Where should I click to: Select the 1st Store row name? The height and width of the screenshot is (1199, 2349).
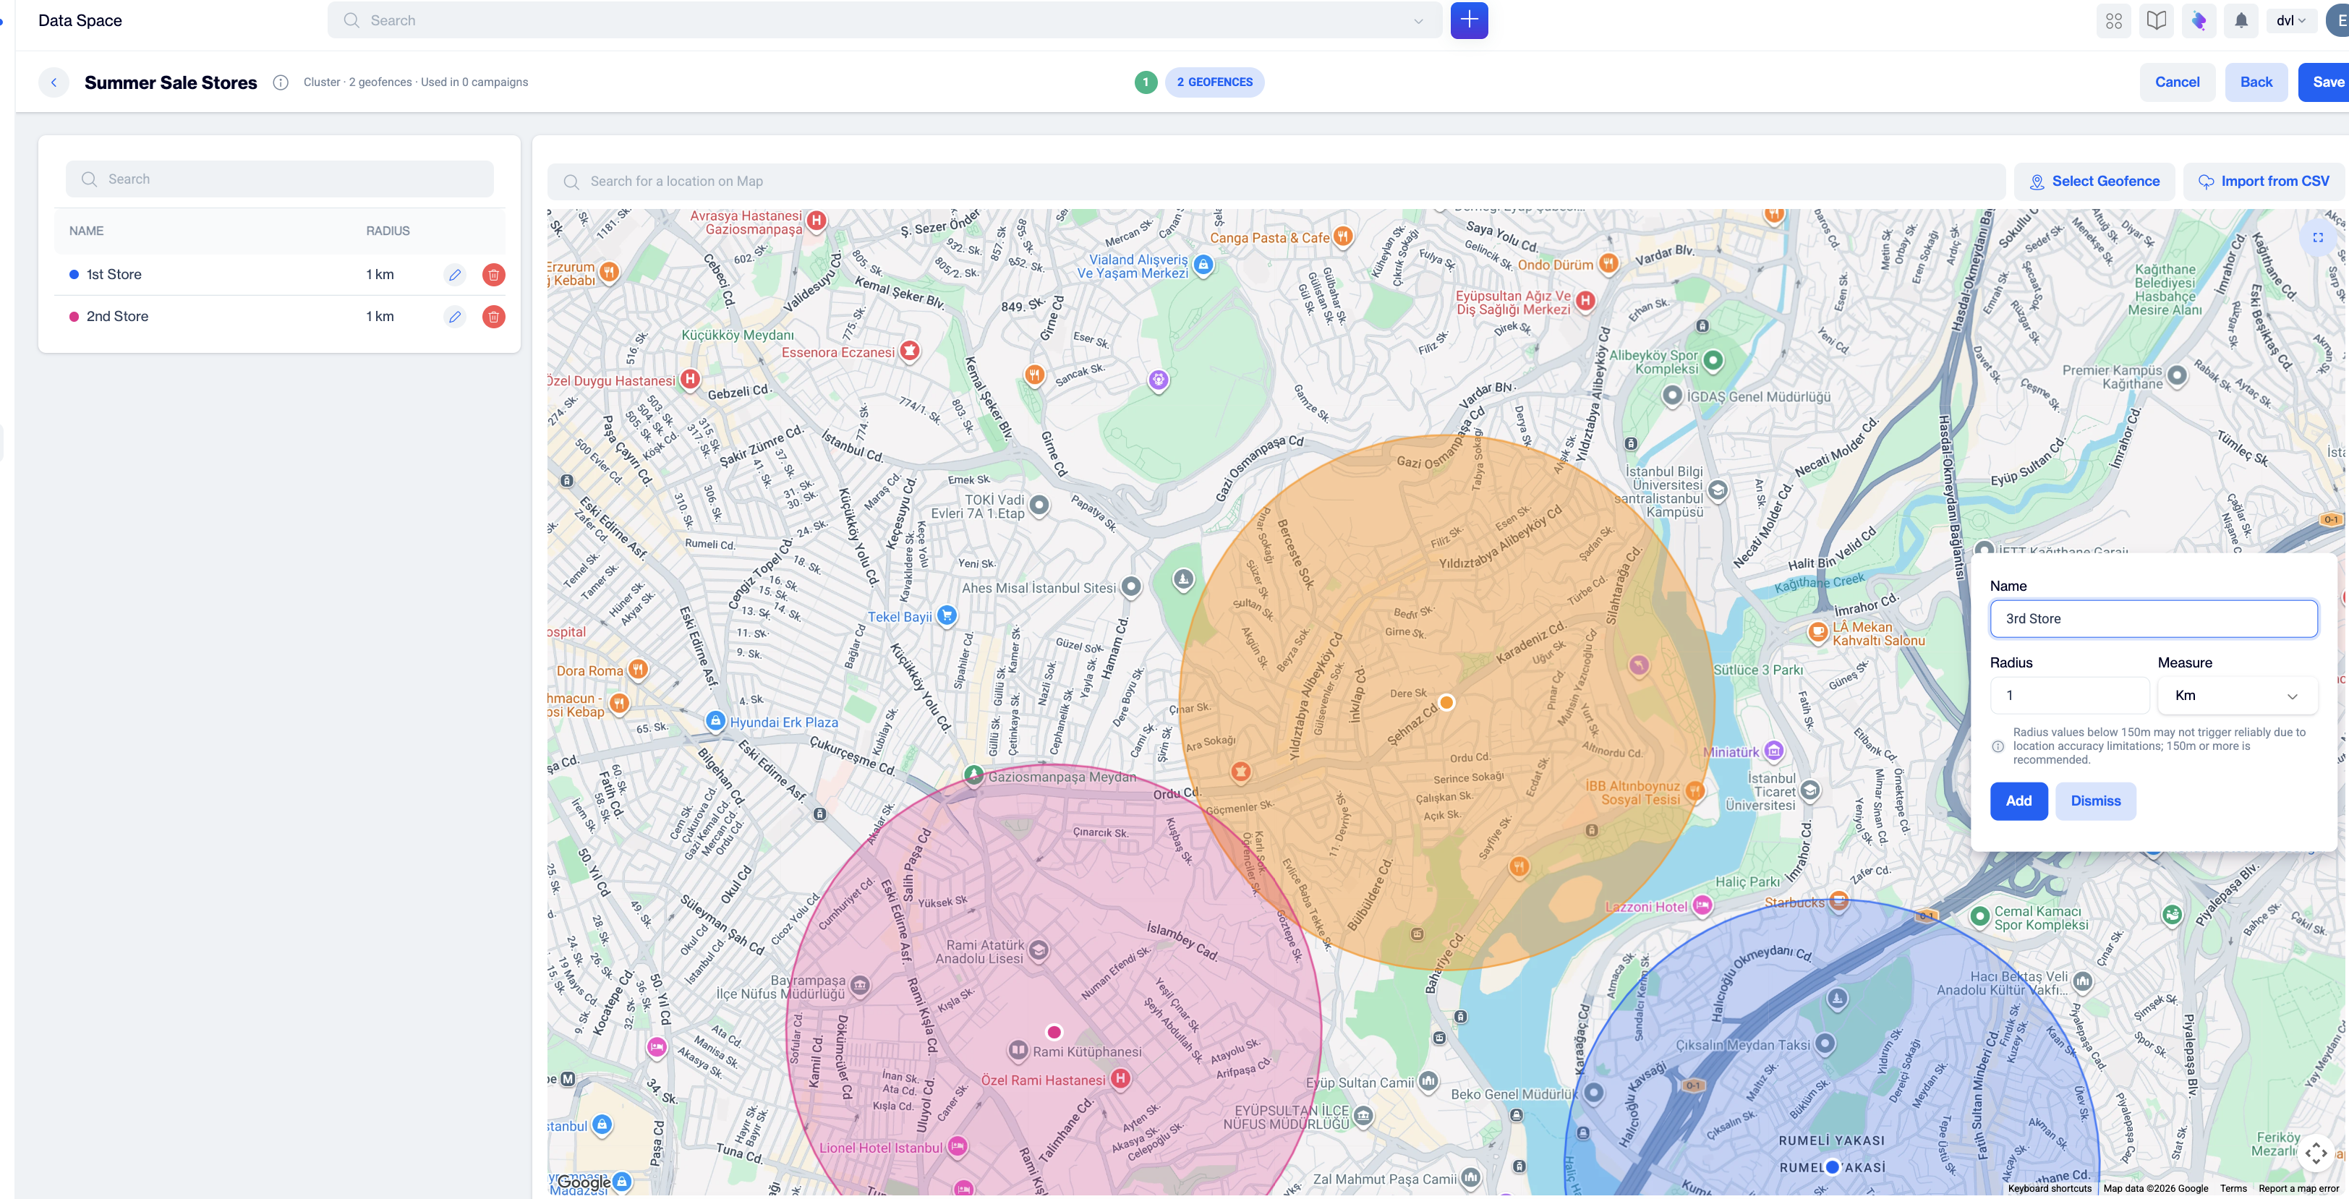(x=114, y=275)
